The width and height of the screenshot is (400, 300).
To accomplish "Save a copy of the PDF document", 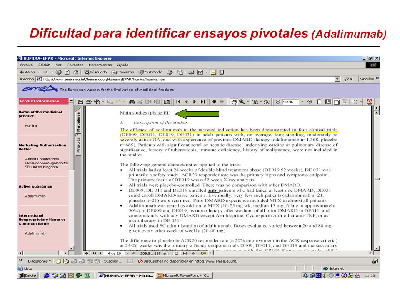I will pyautogui.click(x=80, y=102).
